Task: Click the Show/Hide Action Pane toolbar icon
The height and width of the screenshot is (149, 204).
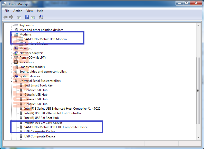Action: tap(33, 17)
